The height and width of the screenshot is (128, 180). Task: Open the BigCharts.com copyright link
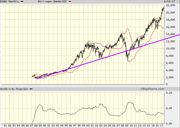(152, 89)
